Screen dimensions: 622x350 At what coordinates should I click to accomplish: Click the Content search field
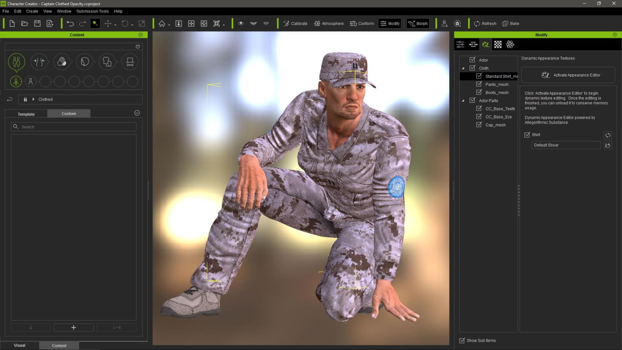click(x=74, y=127)
